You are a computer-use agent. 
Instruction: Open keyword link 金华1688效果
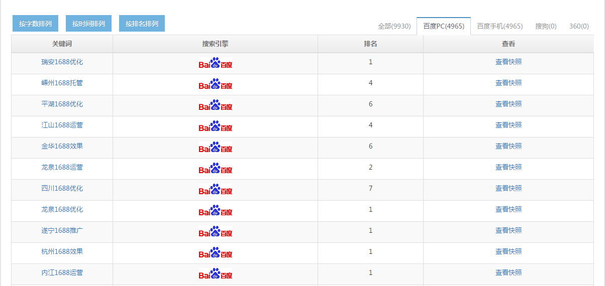tap(62, 147)
